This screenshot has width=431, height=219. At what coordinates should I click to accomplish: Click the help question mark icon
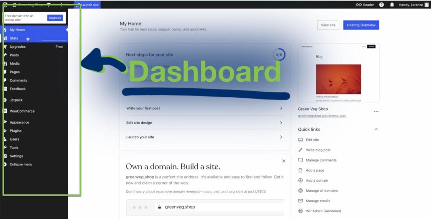pos(381,5)
